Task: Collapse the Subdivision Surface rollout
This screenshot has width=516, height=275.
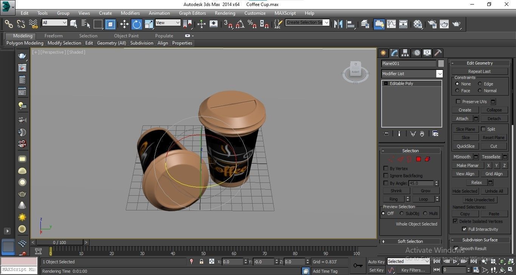Action: 479,240
